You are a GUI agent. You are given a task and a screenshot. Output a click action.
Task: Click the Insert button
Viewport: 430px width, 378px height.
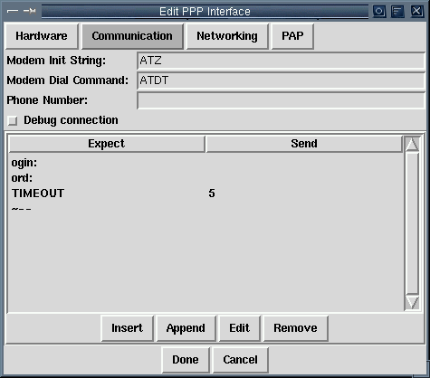(x=127, y=328)
